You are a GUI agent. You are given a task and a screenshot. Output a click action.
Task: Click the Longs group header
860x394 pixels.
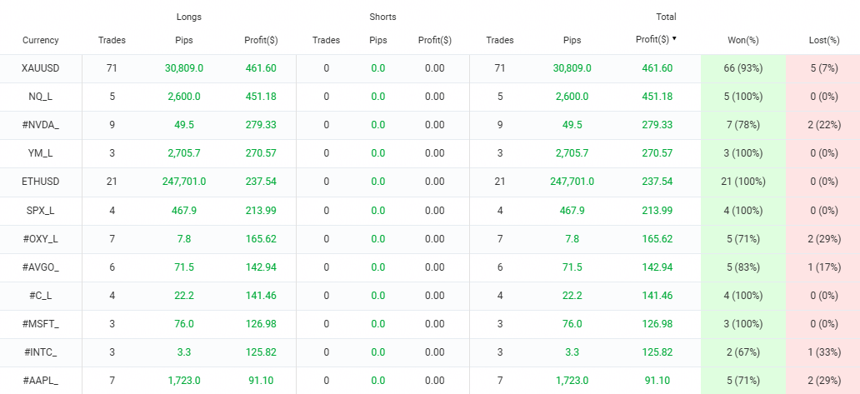point(189,17)
